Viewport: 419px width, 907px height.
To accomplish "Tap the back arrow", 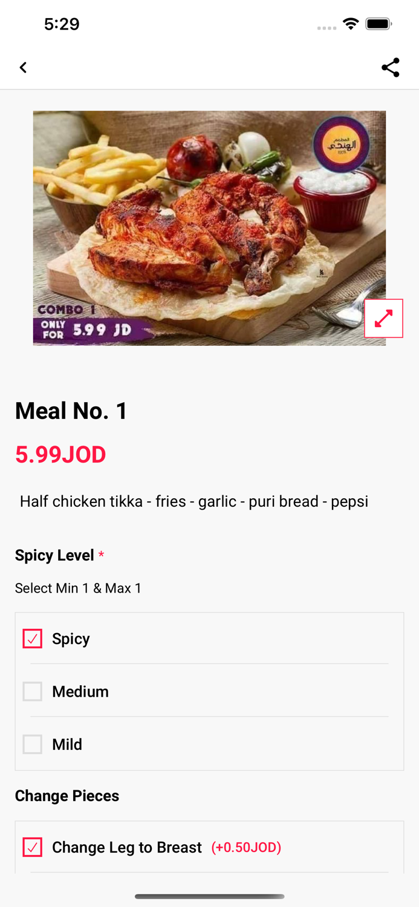I will pyautogui.click(x=23, y=67).
